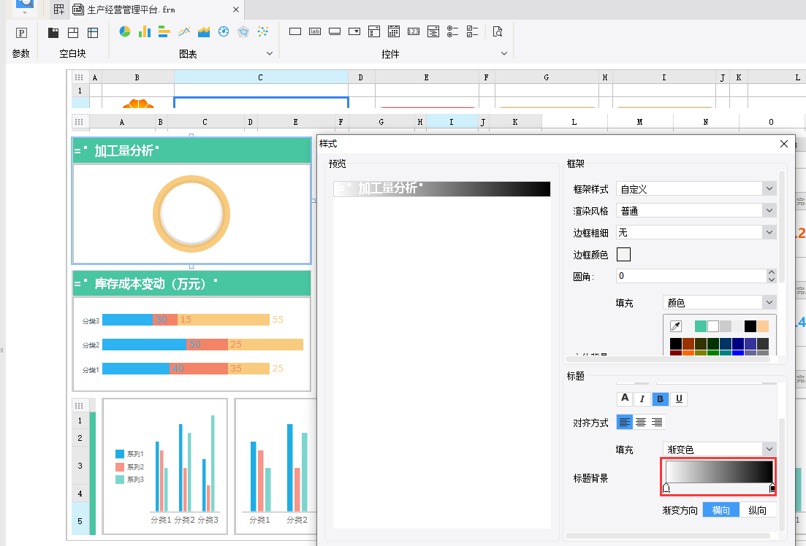Select the black right gradient stop
This screenshot has height=546, width=806.
[x=772, y=488]
